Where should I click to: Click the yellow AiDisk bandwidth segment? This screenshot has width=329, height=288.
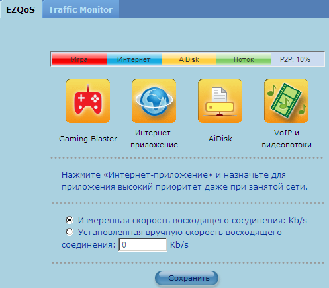(x=189, y=59)
